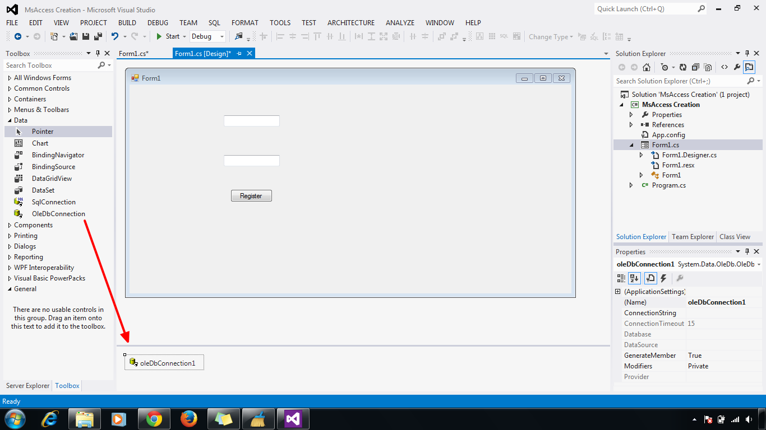This screenshot has width=766, height=430.
Task: Open the SQL menu
Action: point(214,22)
